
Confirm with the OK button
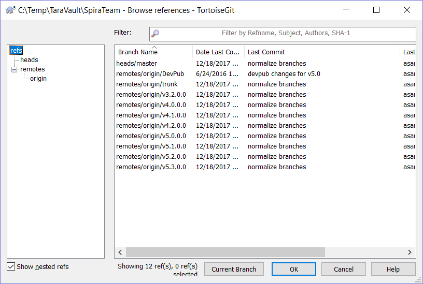point(293,269)
